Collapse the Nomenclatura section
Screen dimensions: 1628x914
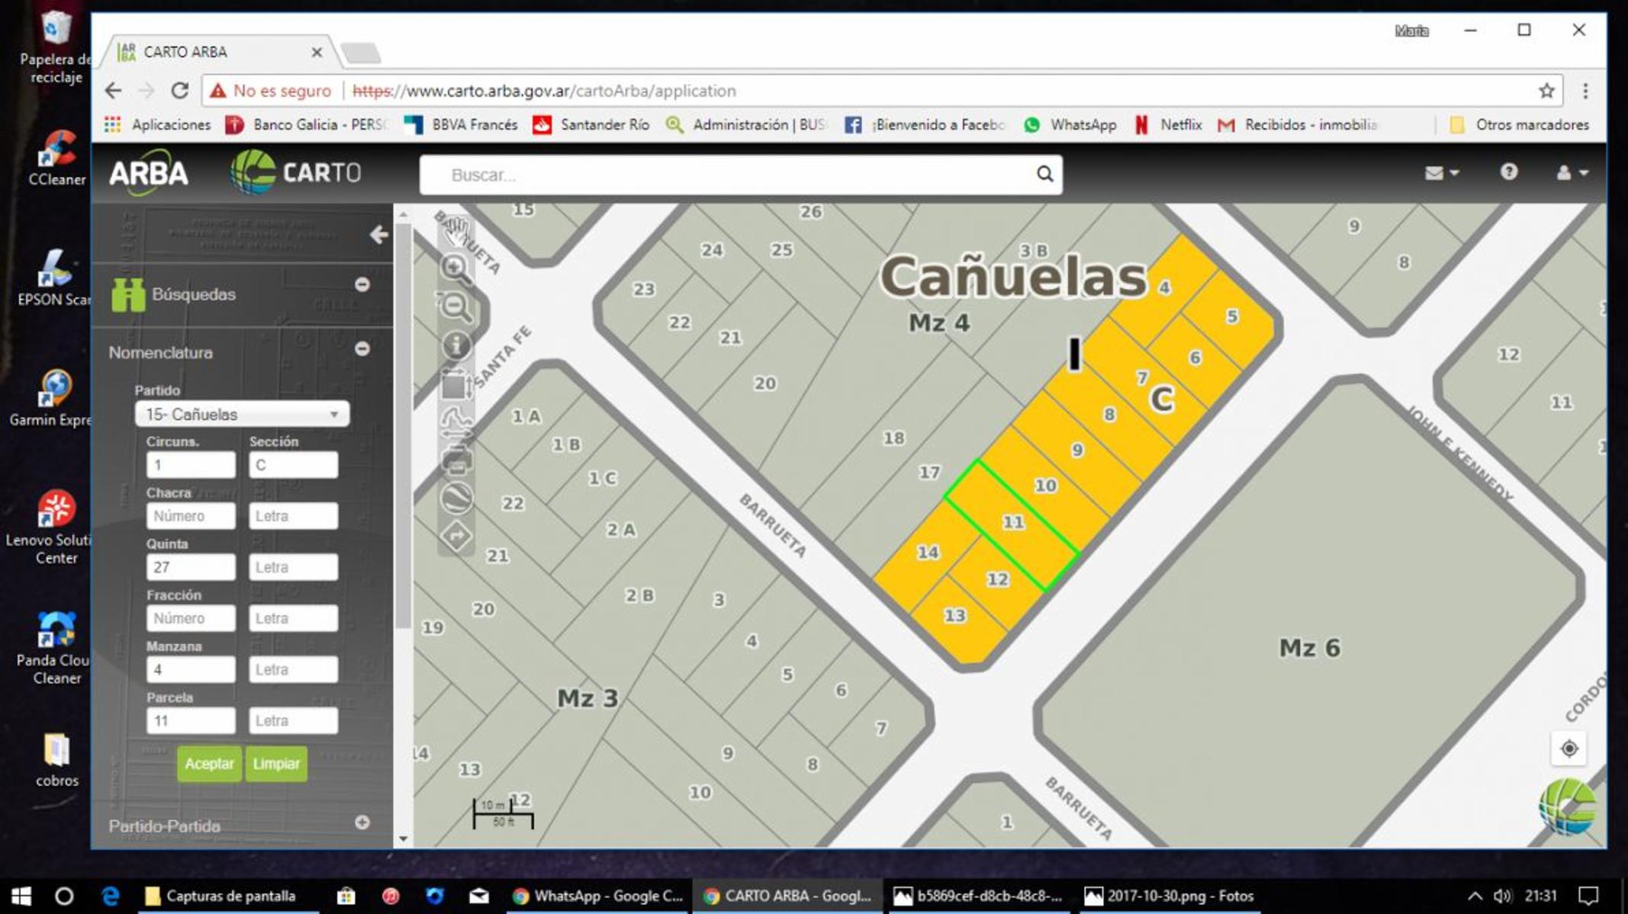point(362,348)
